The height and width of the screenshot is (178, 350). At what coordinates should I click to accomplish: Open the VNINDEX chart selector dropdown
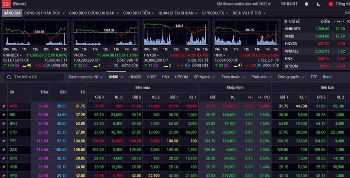21,55
